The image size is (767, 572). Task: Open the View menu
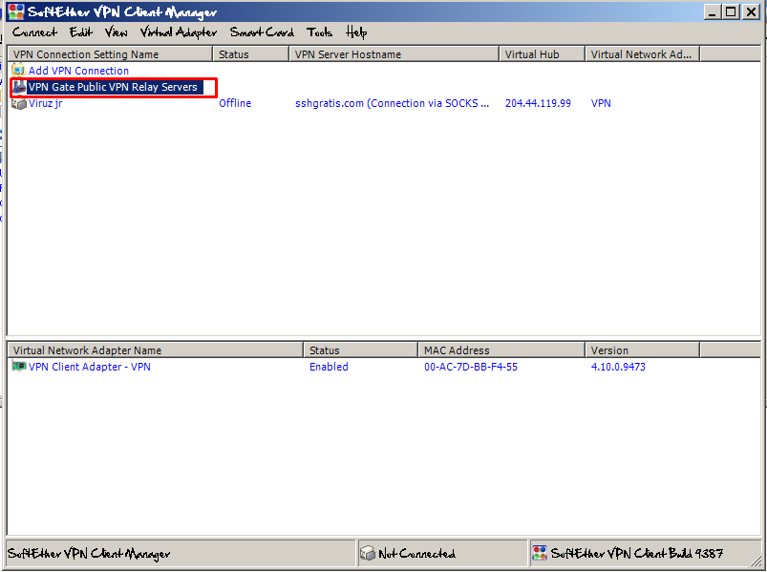click(116, 32)
